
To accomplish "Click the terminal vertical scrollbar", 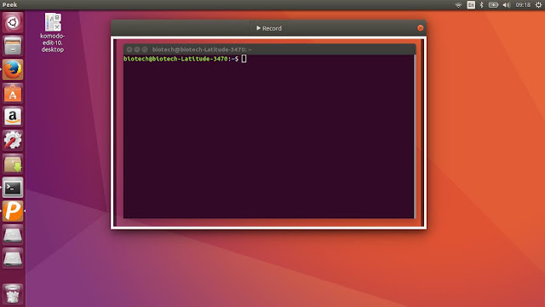I will tap(415, 136).
